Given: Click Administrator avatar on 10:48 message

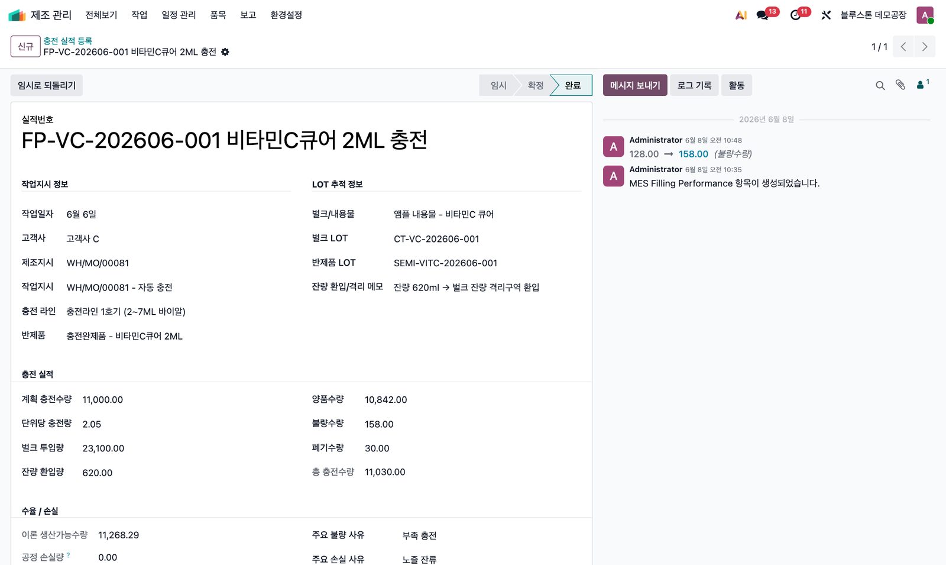Looking at the screenshot, I should pos(613,147).
